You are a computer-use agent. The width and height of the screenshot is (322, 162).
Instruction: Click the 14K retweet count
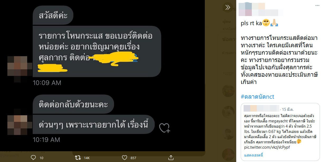coord(87,158)
